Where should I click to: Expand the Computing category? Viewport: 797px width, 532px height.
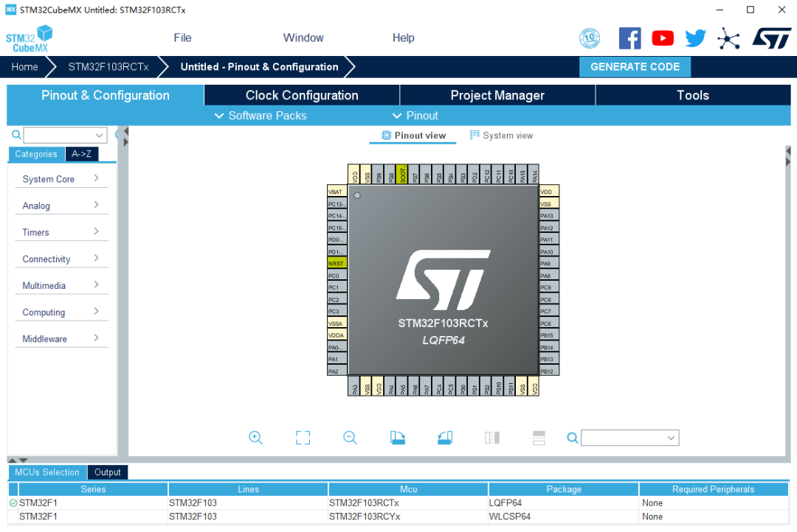[x=61, y=312]
